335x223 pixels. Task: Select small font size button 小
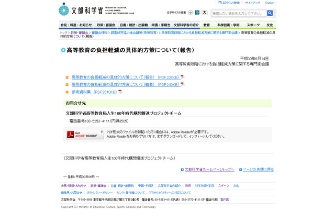tap(191, 13)
